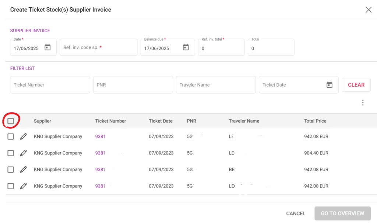The width and height of the screenshot is (377, 223).
Task: Open the ticket number link in the first row
Action: point(100,136)
